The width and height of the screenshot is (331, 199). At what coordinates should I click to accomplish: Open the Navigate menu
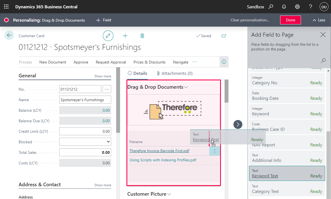180,62
